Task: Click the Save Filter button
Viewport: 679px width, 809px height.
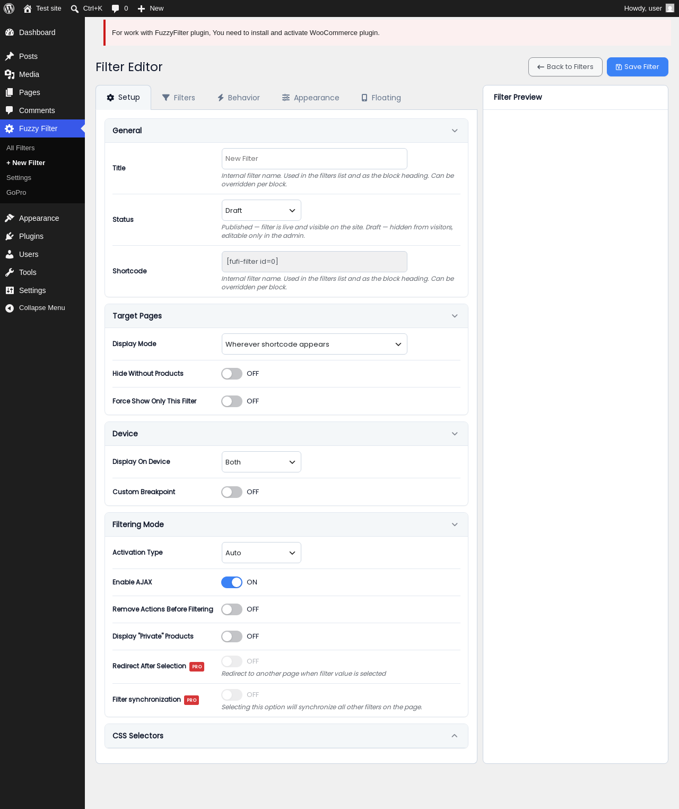Action: coord(638,67)
